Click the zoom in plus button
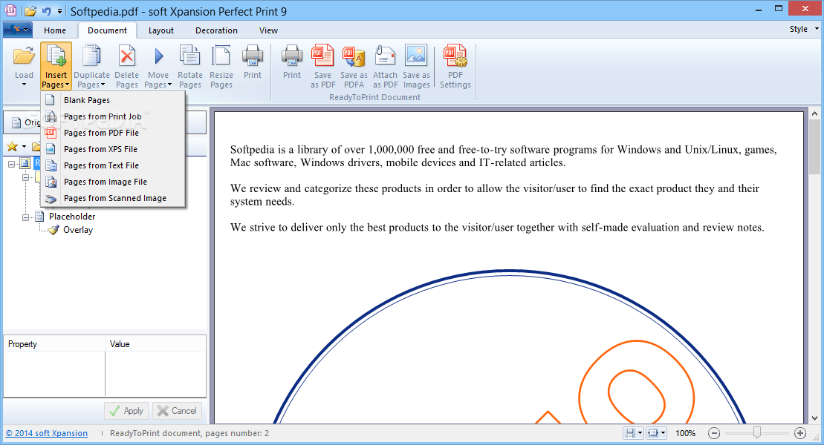Screen dimensions: 824x445 [799, 433]
